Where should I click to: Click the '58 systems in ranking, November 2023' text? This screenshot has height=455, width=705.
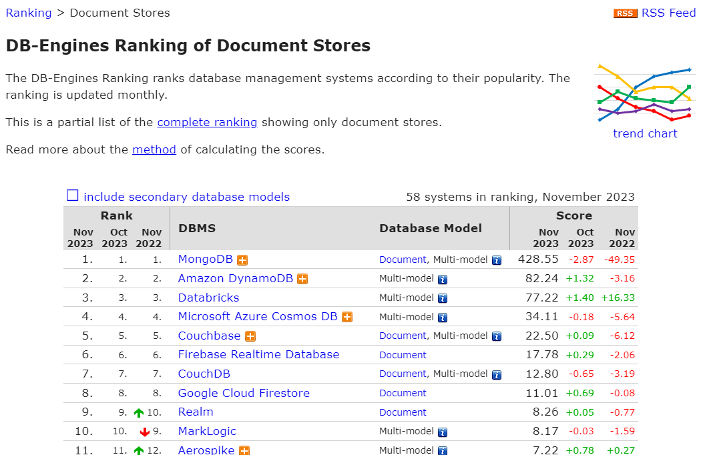click(520, 197)
